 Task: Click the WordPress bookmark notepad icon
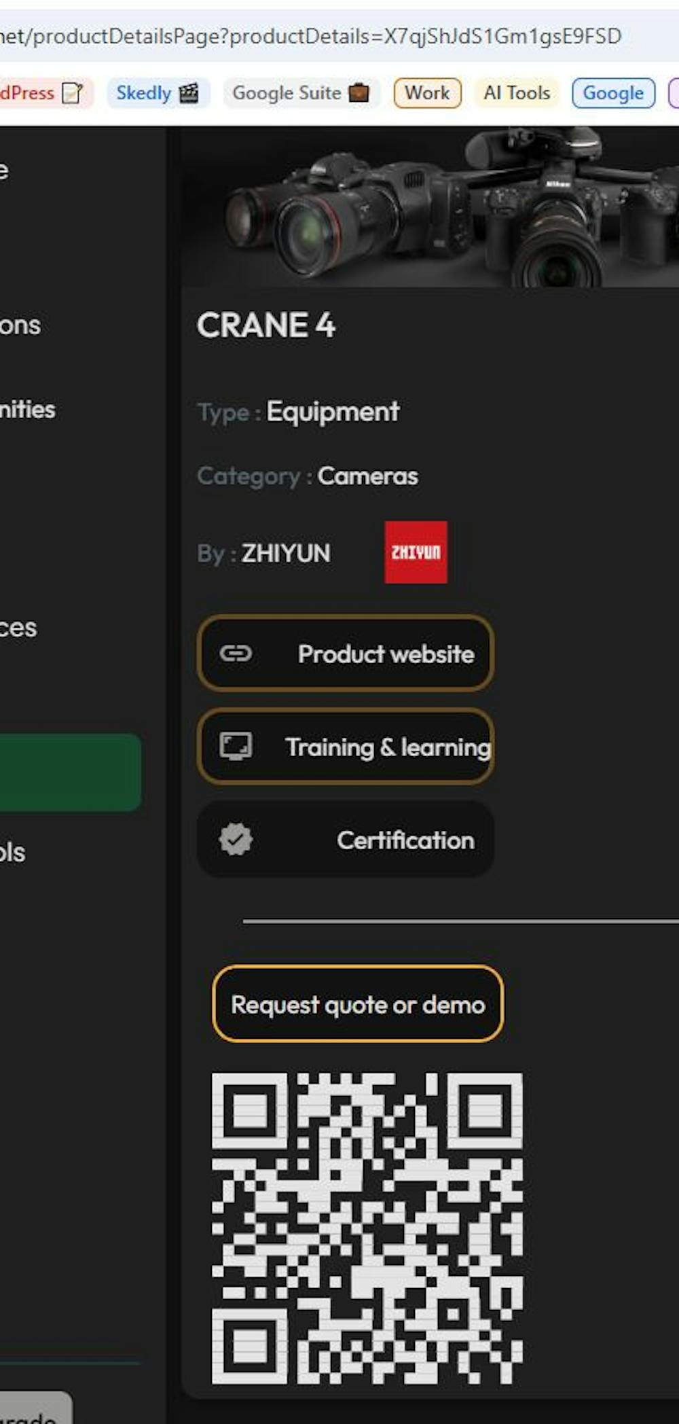point(72,93)
